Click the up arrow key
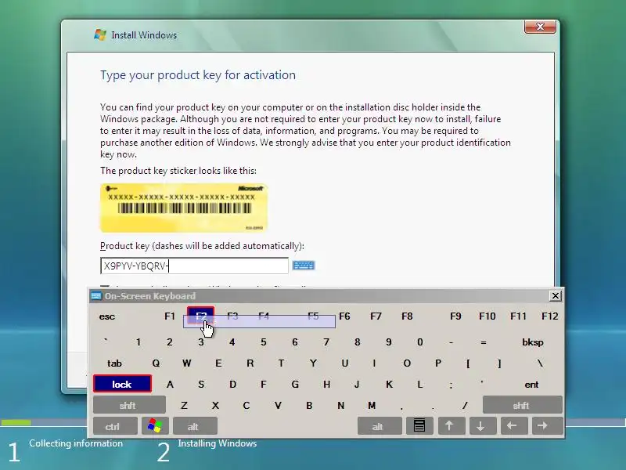The height and width of the screenshot is (470, 626). 450,426
